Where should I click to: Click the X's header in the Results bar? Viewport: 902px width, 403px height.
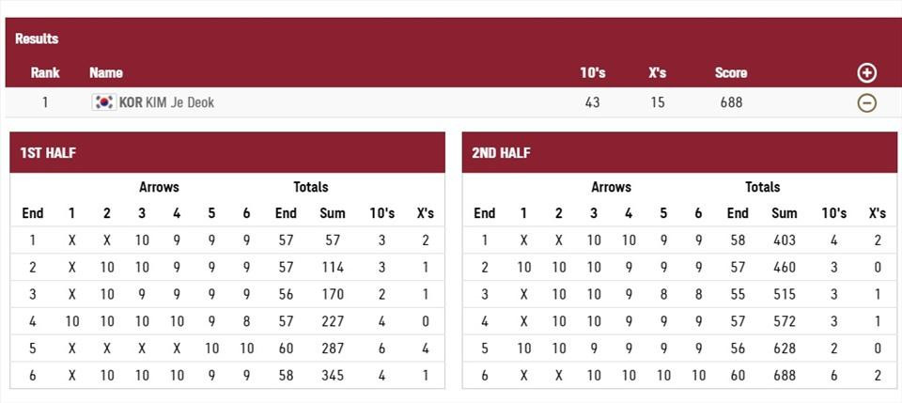click(658, 73)
